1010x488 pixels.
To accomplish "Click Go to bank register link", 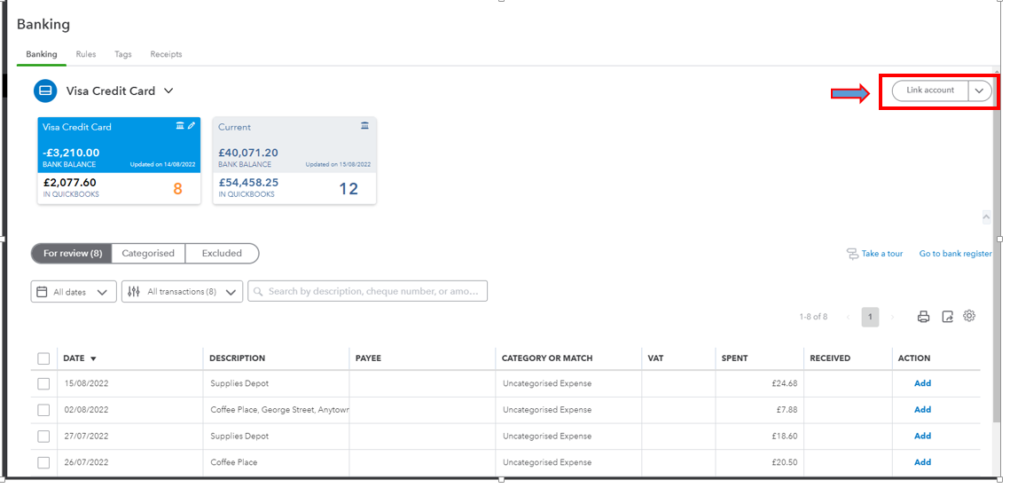I will [x=955, y=254].
